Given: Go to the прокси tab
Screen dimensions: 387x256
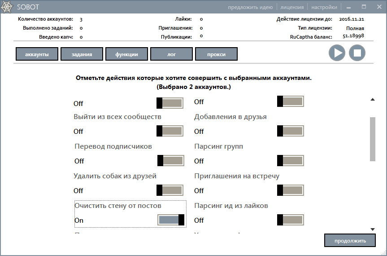Looking at the screenshot, I should [216, 54].
